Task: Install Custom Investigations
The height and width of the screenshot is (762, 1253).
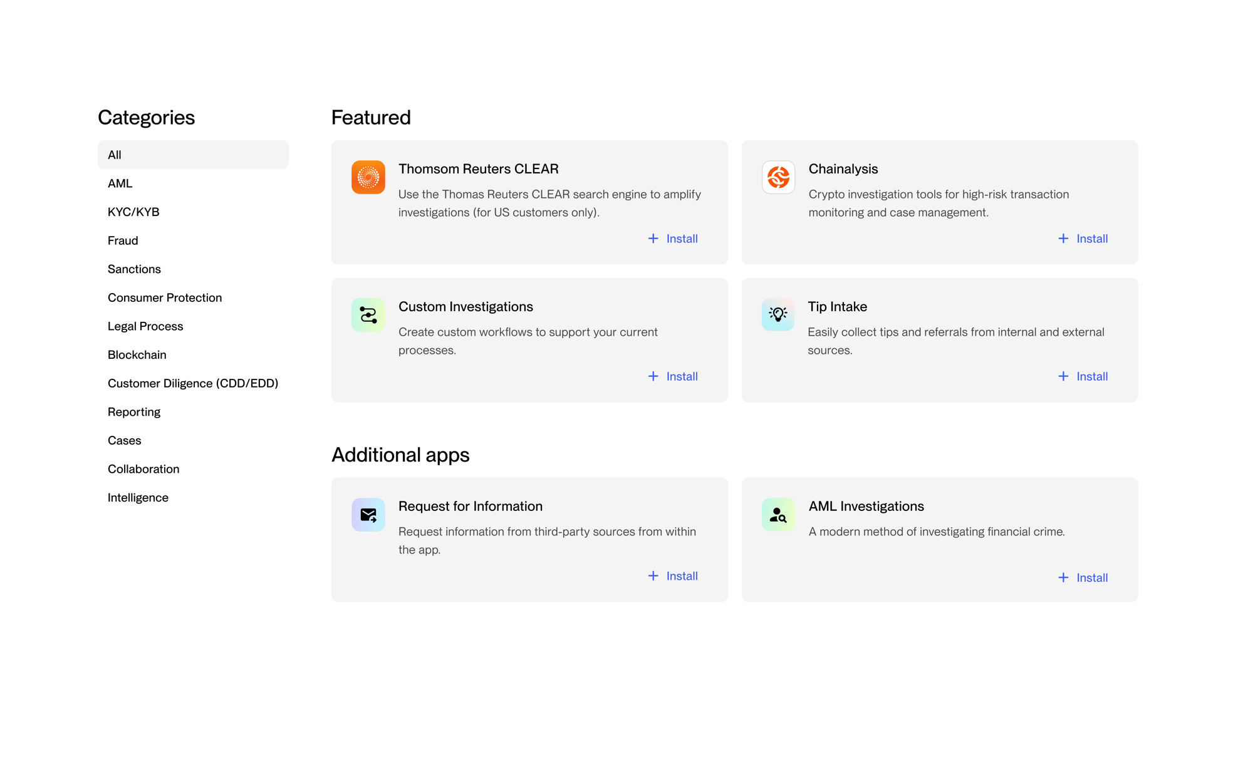Action: pos(673,376)
